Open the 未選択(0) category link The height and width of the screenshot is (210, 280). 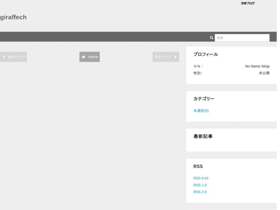tap(201, 111)
